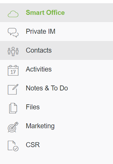Viewport: 113px width, 164px height.
Task: Click the arrow on the Marketing target
Action: 15,125
